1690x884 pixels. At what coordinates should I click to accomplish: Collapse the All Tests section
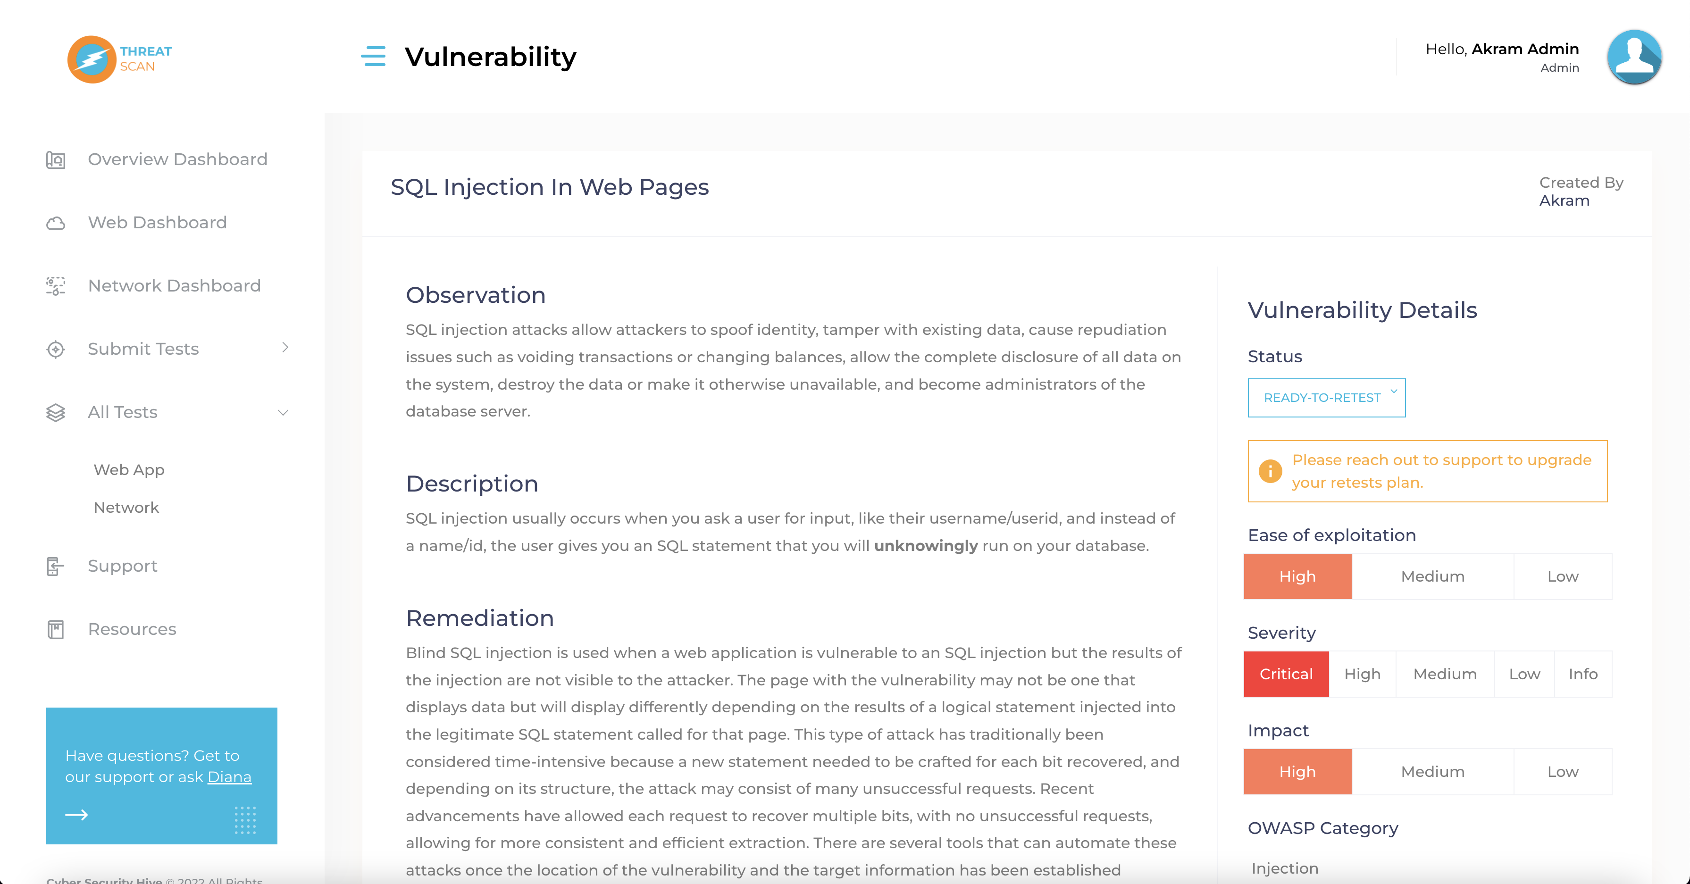(282, 412)
